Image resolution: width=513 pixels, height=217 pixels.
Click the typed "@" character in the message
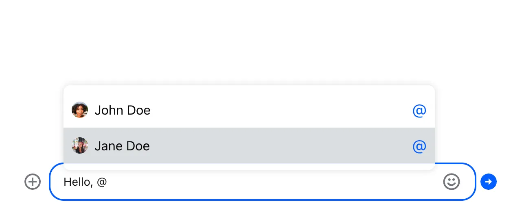point(102,182)
